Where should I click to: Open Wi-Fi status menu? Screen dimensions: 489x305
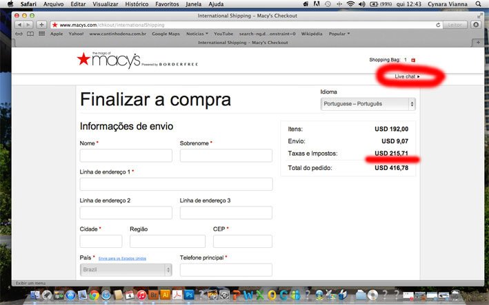tap(351, 4)
